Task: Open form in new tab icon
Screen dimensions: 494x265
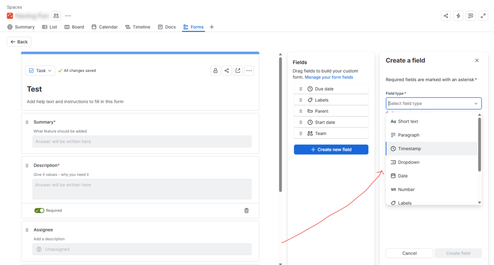Action: pos(238,71)
